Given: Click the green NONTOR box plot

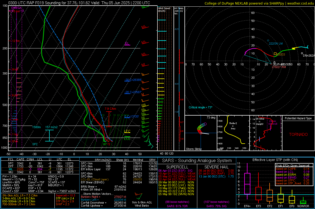Looking at the screenshot, I should coord(303,201).
